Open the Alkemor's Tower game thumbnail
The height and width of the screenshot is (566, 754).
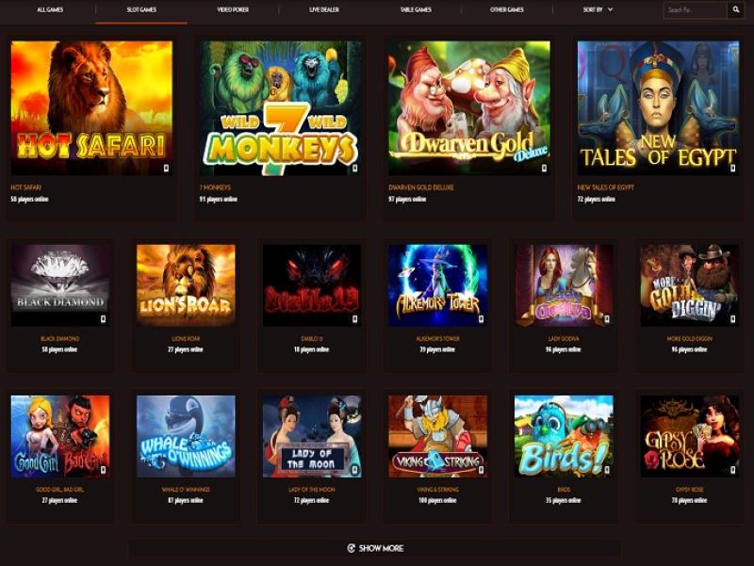pyautogui.click(x=437, y=285)
